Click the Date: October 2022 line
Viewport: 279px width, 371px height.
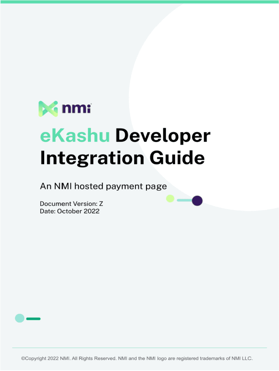pos(70,211)
